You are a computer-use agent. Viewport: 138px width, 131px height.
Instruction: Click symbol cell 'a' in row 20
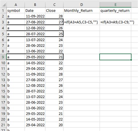tap(16, 119)
